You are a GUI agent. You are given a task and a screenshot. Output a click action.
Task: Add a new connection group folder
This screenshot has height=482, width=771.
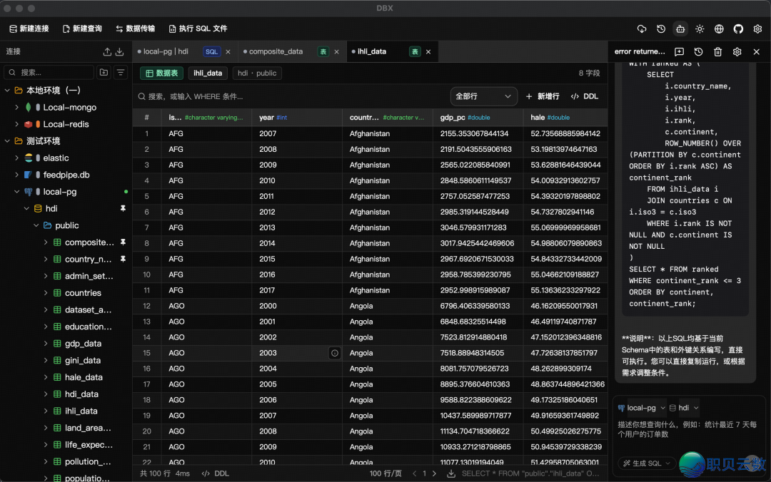[104, 73]
